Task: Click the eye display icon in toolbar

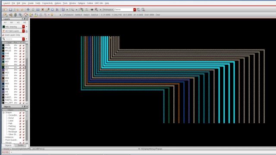Action: click(92, 9)
